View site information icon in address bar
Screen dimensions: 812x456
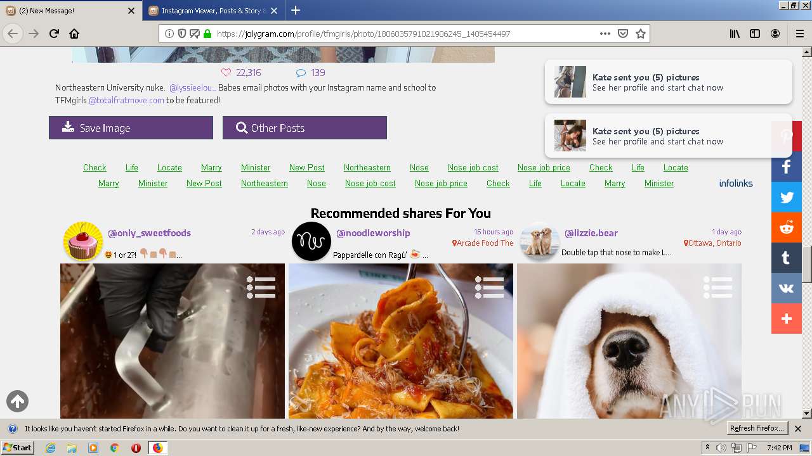169,34
